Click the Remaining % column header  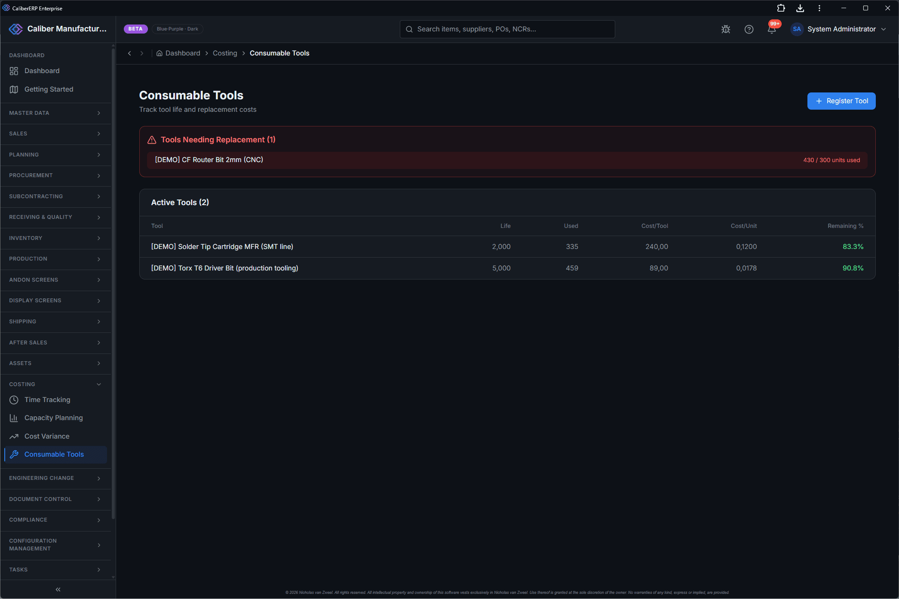[x=845, y=226]
